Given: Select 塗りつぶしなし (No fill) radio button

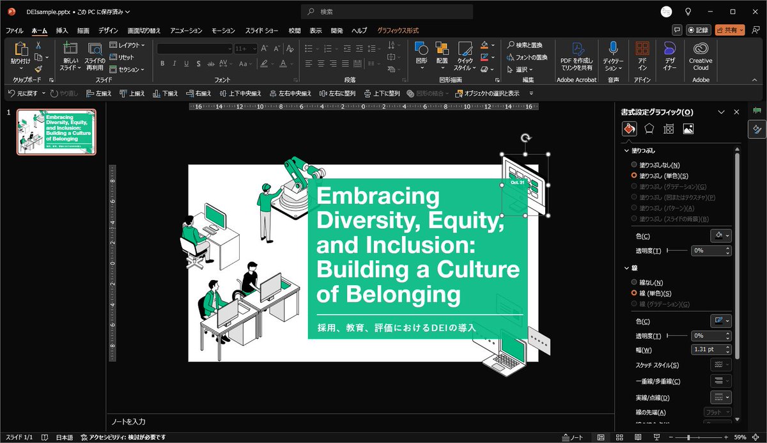Looking at the screenshot, I should tap(634, 164).
